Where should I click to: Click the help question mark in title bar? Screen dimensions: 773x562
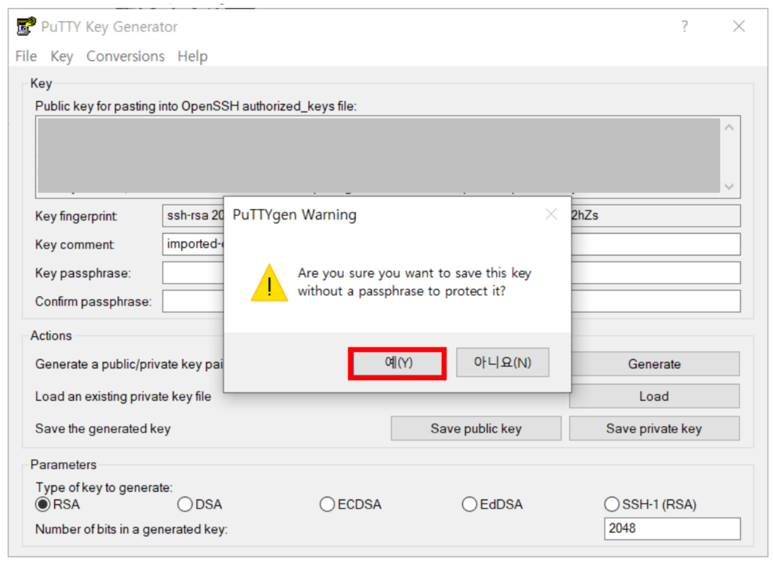point(684,26)
